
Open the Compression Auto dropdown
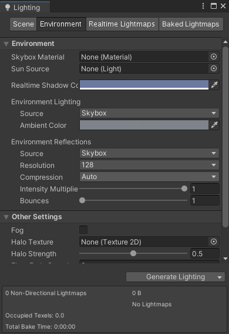149,177
